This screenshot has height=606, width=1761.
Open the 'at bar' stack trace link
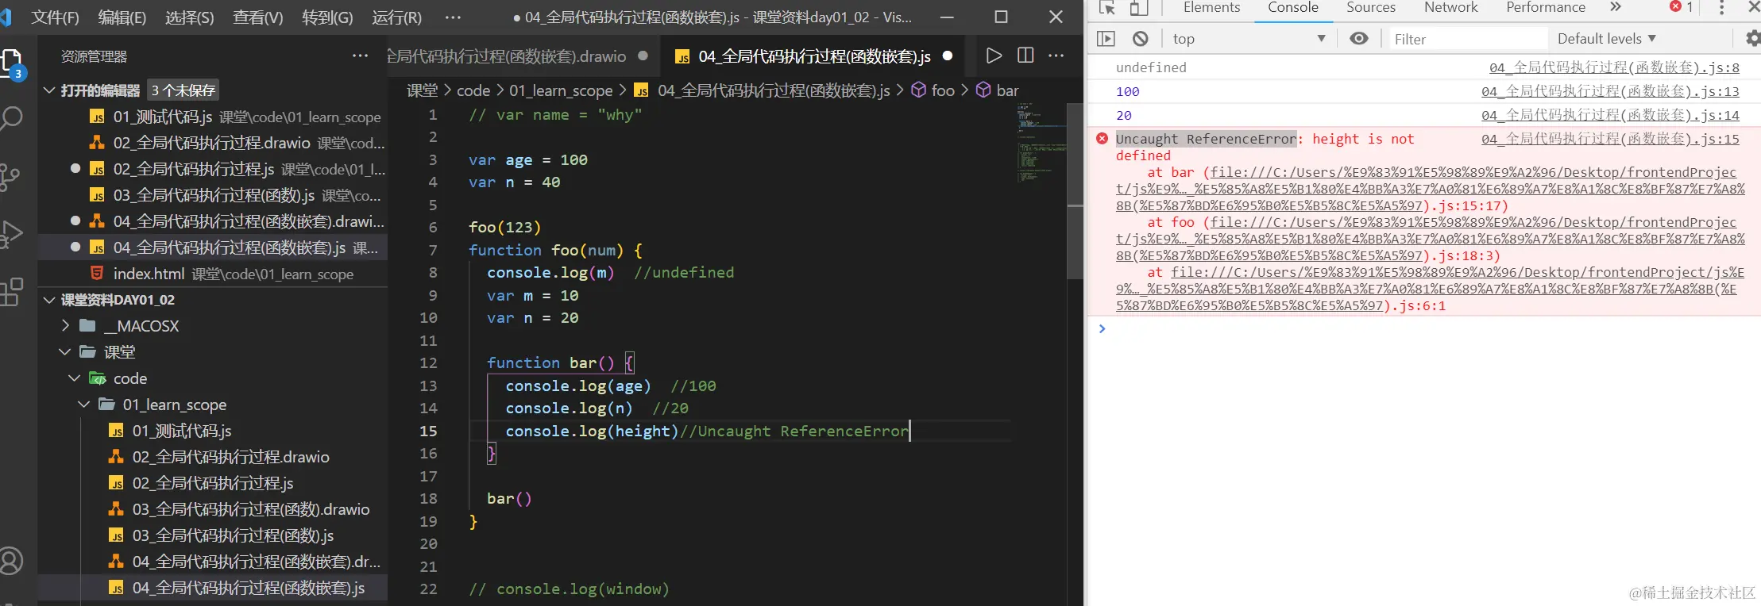[x=1431, y=189]
